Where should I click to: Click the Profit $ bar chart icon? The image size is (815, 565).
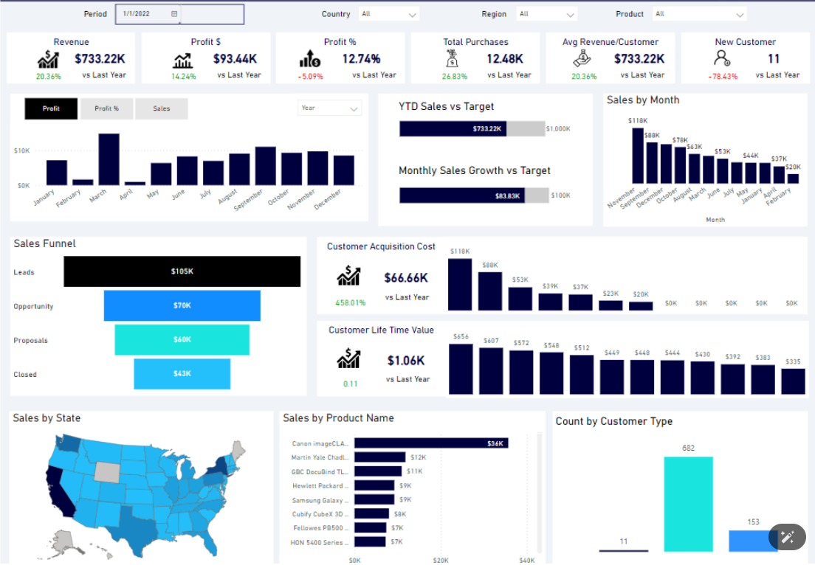(x=183, y=60)
